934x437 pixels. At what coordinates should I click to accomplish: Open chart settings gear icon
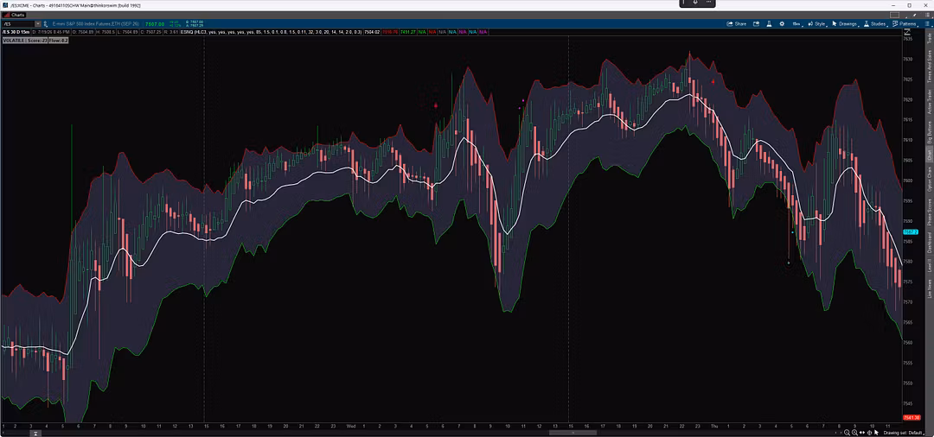pyautogui.click(x=782, y=24)
